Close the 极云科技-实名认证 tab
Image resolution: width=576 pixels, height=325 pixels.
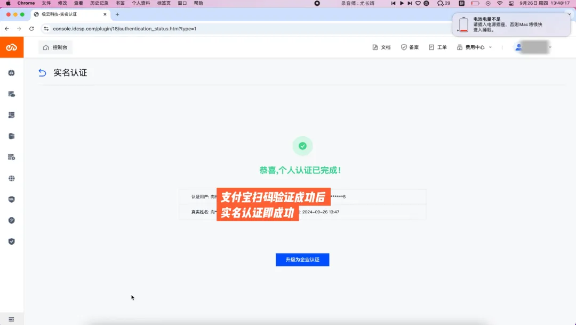tap(105, 14)
